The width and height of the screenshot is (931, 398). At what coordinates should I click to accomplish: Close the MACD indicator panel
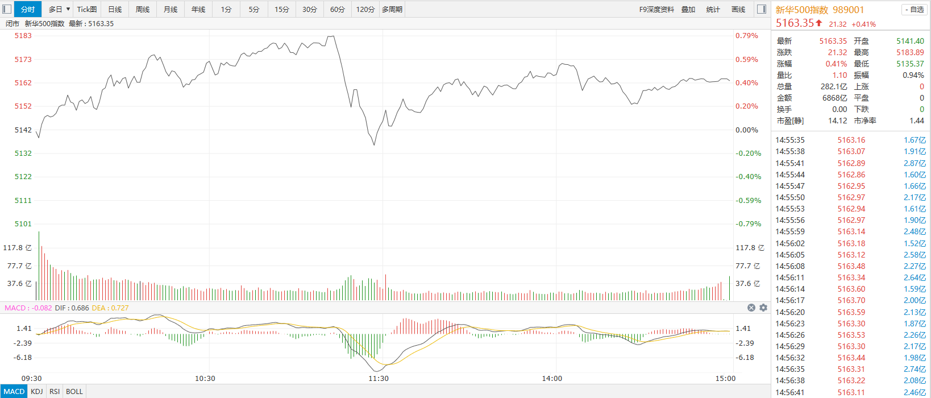(x=751, y=308)
